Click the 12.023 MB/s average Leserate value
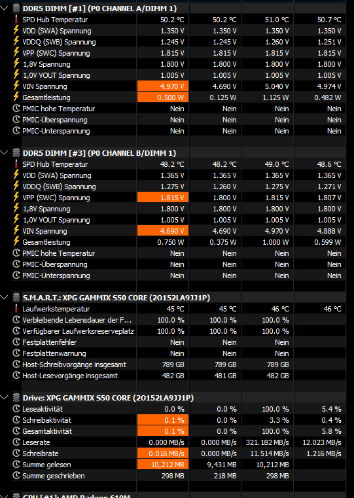The height and width of the screenshot is (498, 354). coord(322,442)
